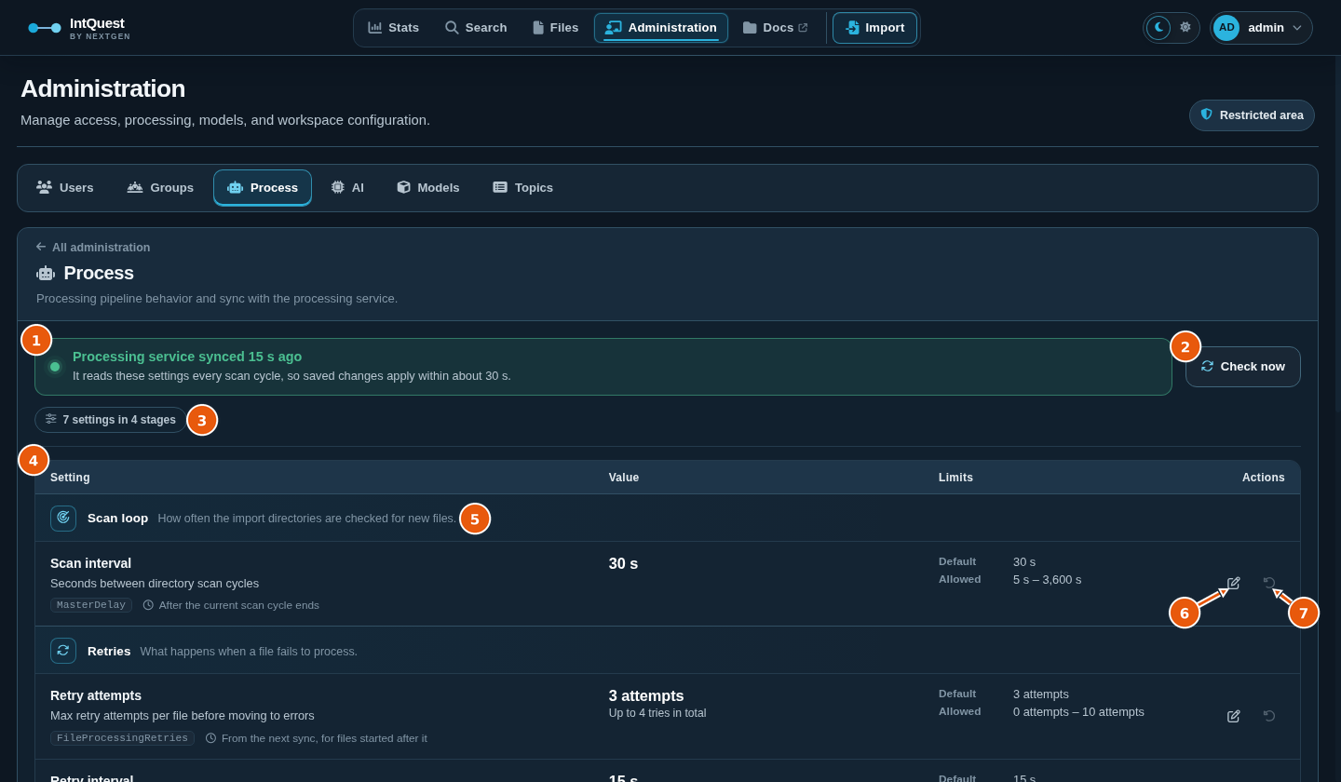Click the FileProcessingRetries key tag
This screenshot has height=782, width=1341.
(122, 738)
